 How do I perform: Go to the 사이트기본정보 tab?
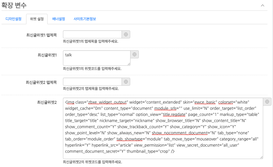click(85, 19)
